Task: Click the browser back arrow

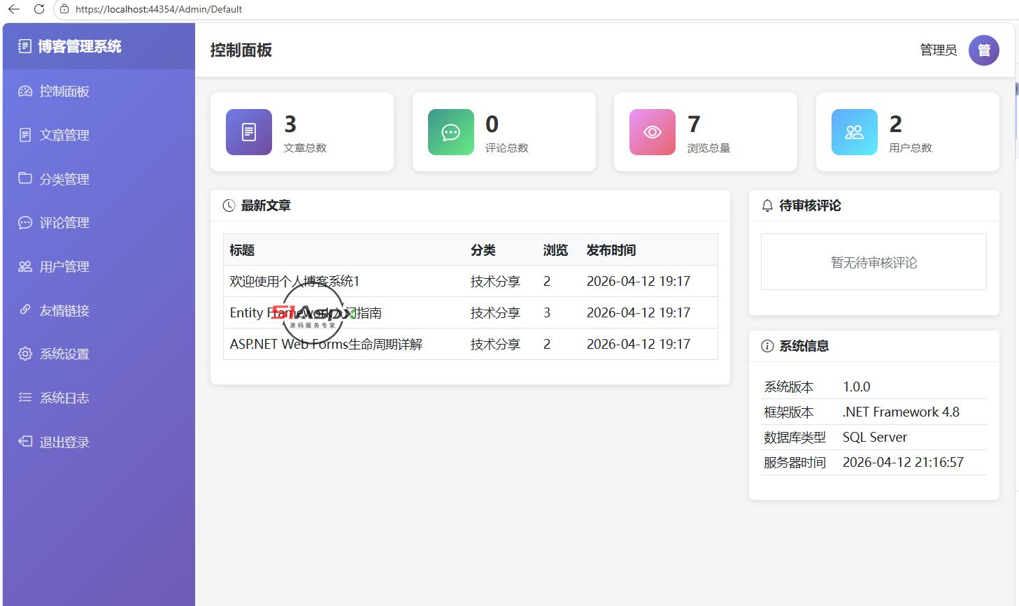Action: tap(14, 9)
